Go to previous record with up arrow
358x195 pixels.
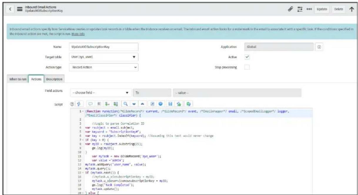tap(351, 9)
